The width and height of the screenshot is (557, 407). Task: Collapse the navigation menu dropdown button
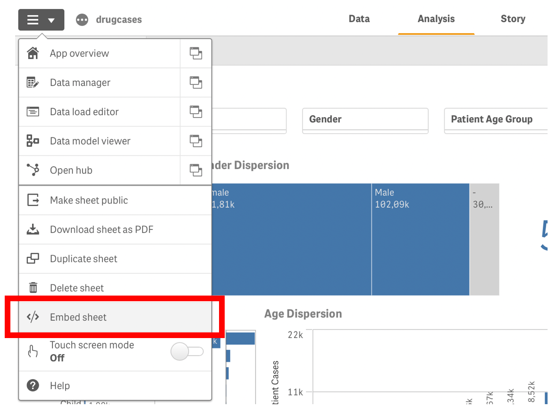click(x=41, y=20)
